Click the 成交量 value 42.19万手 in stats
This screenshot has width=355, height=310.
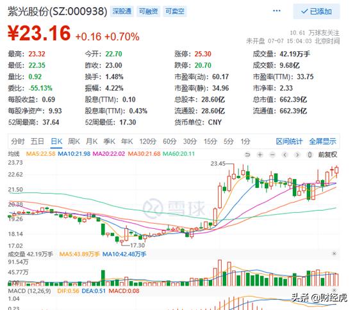[x=295, y=54]
